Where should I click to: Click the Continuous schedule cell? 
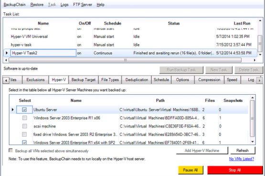[x=112, y=53]
